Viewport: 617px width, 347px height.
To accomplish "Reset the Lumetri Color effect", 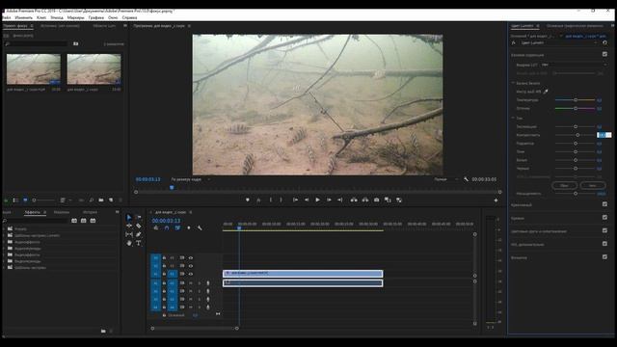I will coord(604,42).
